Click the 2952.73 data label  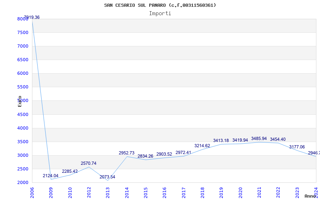[x=126, y=153]
